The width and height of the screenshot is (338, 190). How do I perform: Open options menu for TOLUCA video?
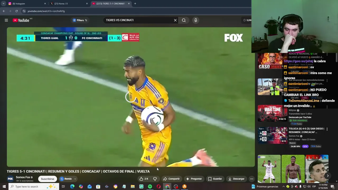(327, 129)
